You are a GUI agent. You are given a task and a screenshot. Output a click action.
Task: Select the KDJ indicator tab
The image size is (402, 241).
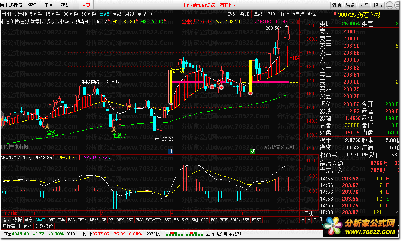click(195, 220)
